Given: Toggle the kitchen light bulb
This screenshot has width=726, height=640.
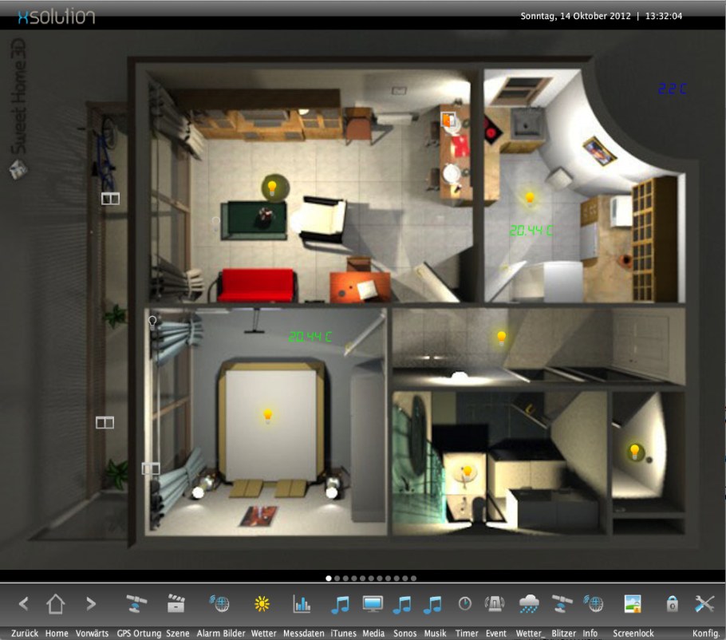Looking at the screenshot, I should [x=529, y=196].
